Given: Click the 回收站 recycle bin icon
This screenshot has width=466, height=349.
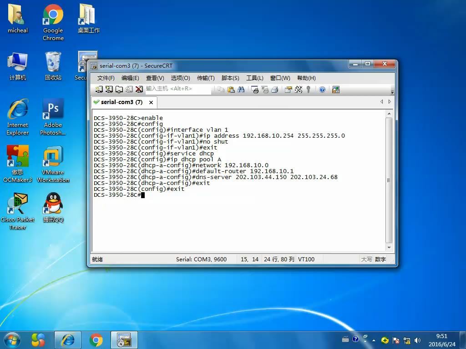Looking at the screenshot, I should click(x=53, y=66).
